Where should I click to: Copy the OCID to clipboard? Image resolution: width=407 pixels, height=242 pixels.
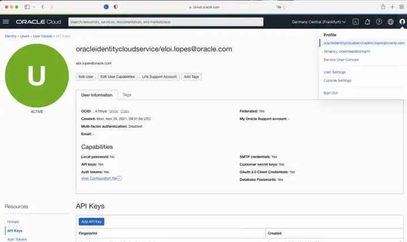coord(125,111)
